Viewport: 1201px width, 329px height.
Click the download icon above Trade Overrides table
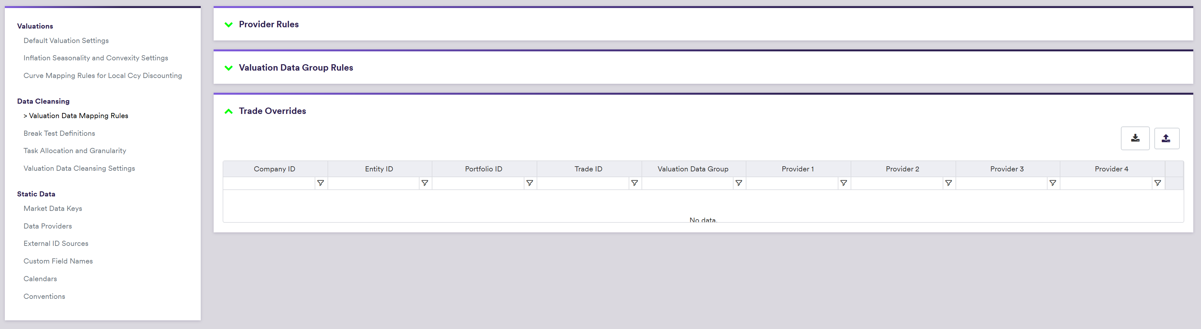point(1135,138)
